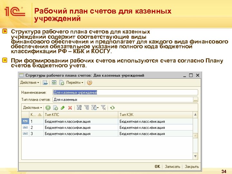
Task: Click the add-by-copying icon in table toolbar
Action: 55,108
